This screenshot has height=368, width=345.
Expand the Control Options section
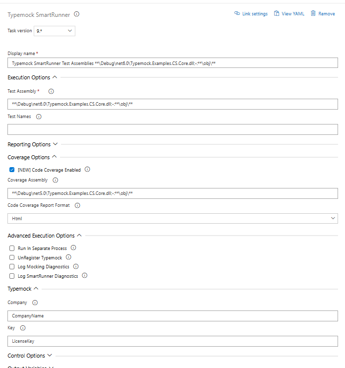click(29, 356)
